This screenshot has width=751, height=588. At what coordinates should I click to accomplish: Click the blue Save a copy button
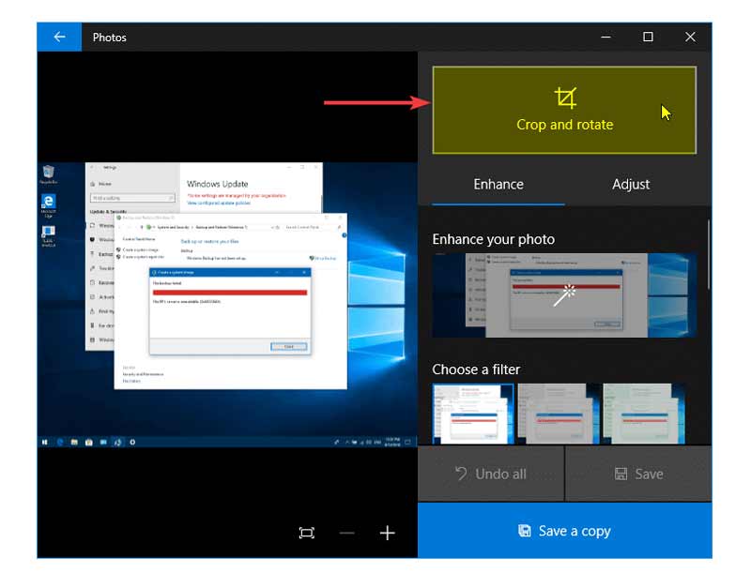pos(564,531)
